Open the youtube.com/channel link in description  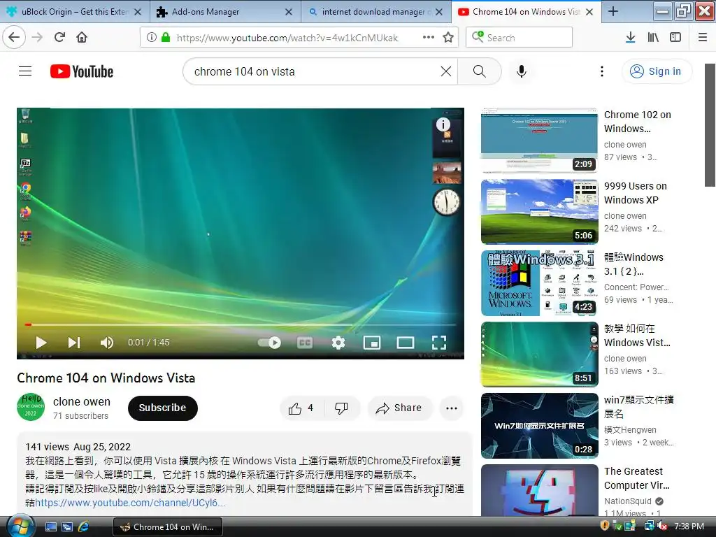(130, 503)
